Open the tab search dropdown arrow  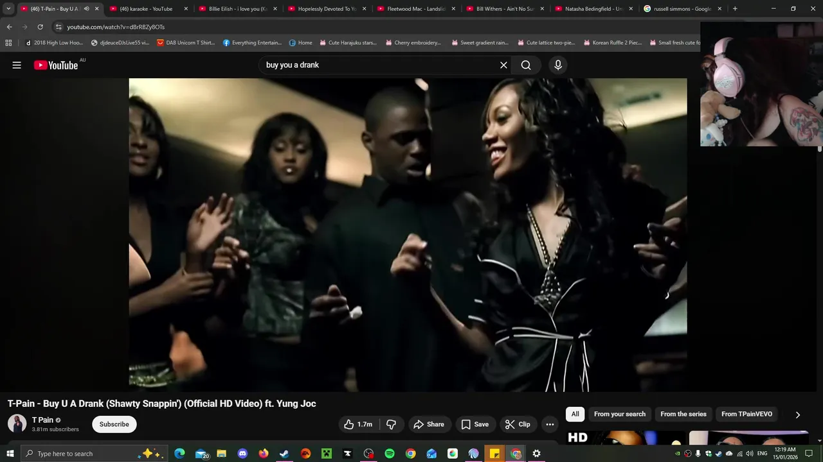pos(8,9)
